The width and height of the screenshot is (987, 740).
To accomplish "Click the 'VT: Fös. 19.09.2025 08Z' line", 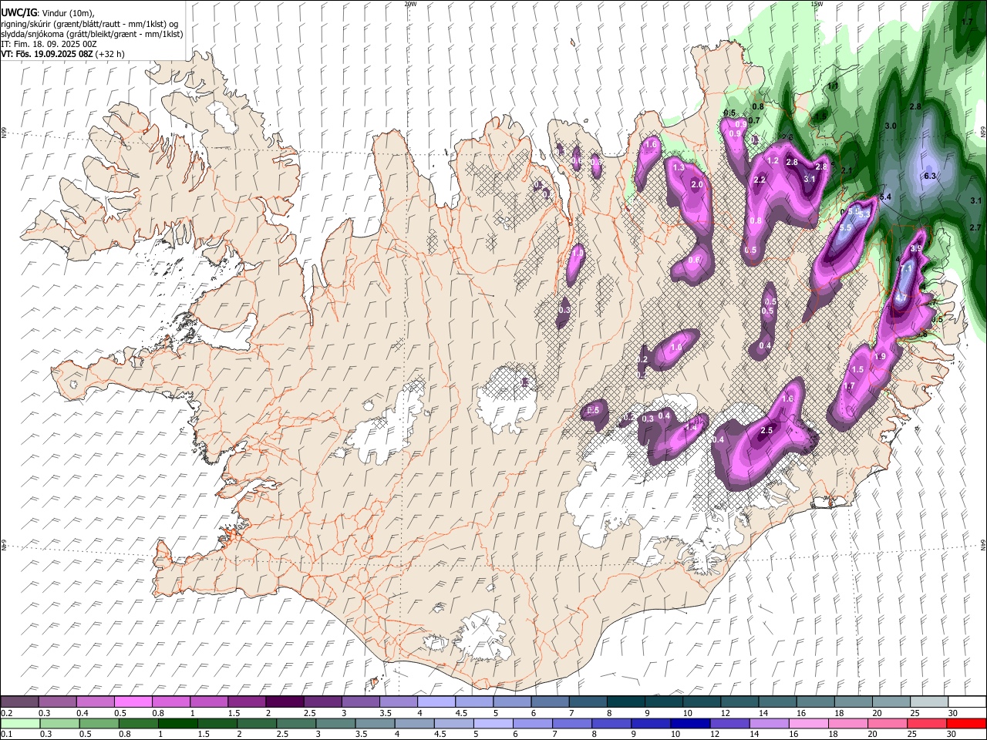I will point(46,54).
